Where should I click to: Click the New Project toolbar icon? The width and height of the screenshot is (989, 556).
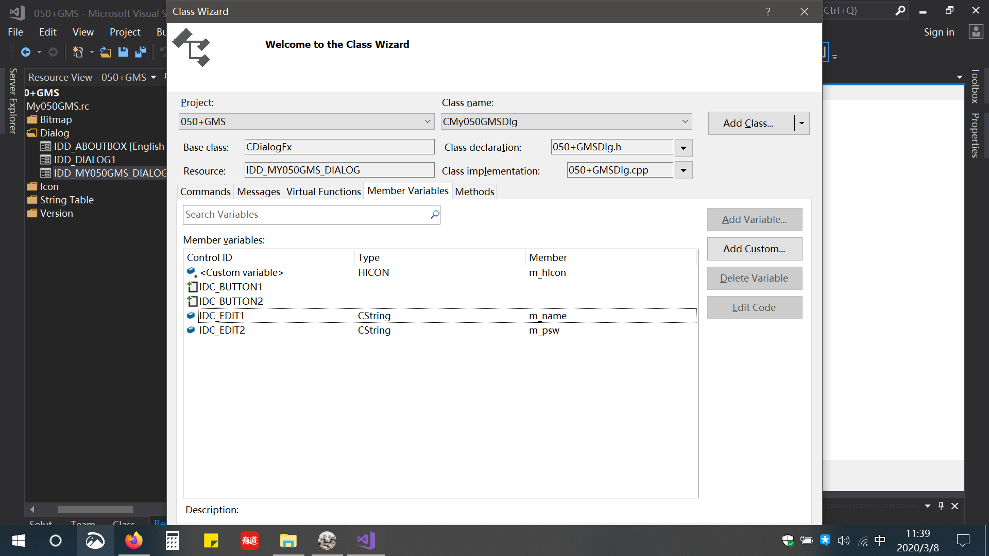coord(77,52)
